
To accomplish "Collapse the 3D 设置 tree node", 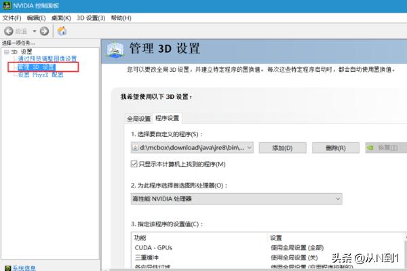I will click(7, 52).
